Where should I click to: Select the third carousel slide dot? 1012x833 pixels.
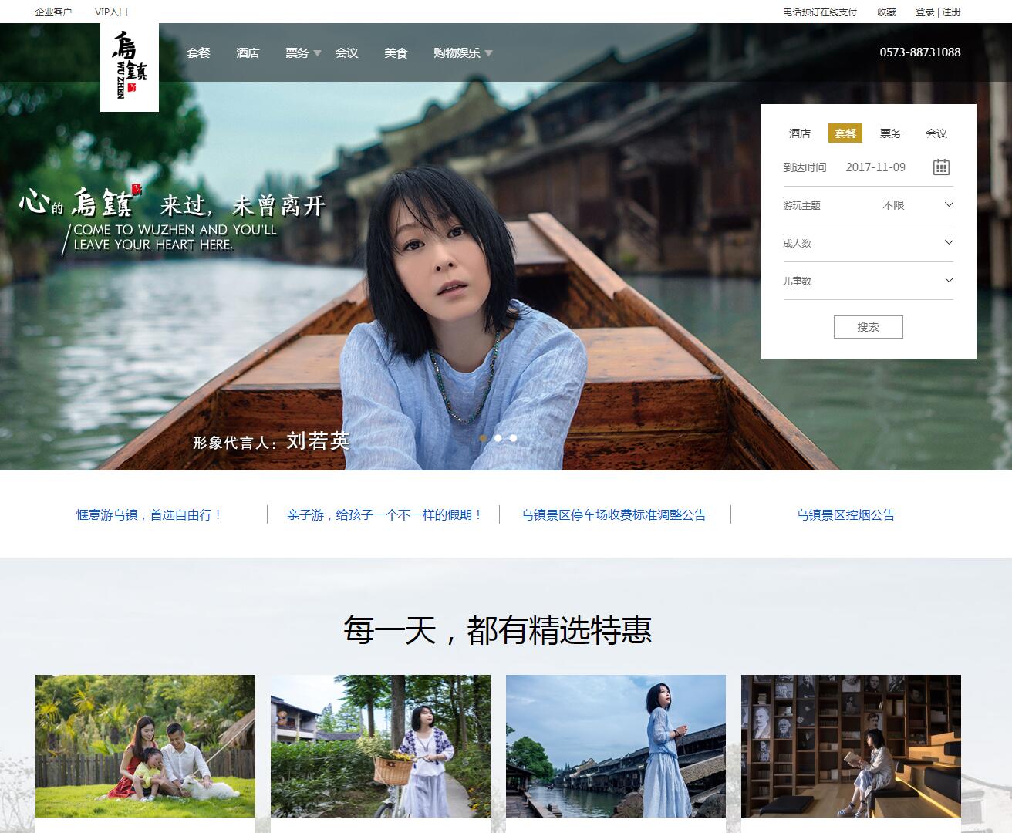[x=513, y=438]
